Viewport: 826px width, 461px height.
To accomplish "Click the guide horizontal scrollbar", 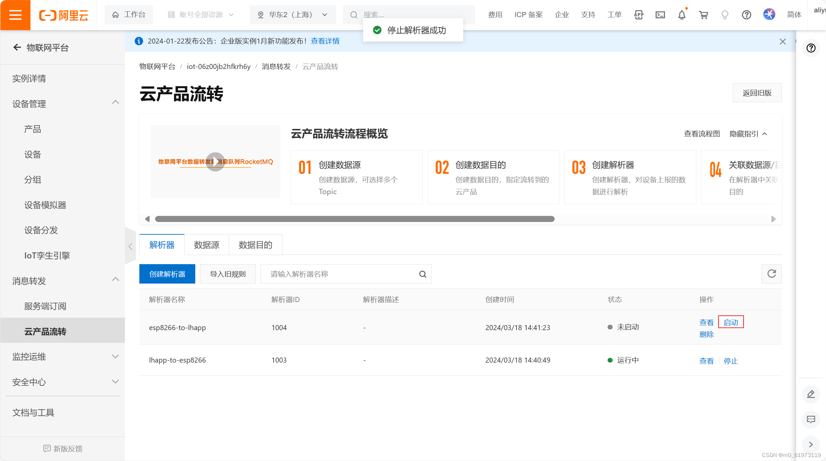I will [354, 219].
